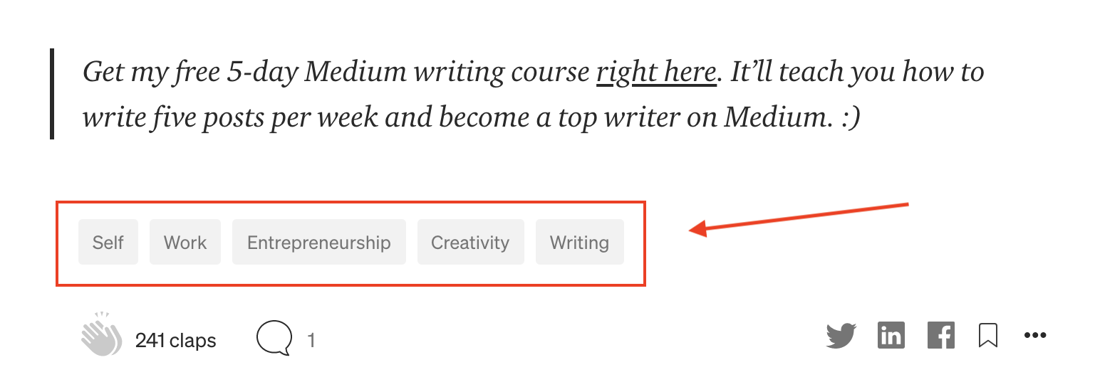Share the story on LinkedIn
This screenshot has width=1100, height=387.
[x=891, y=335]
